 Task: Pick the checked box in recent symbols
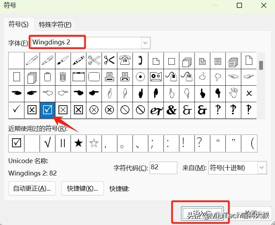(16, 143)
